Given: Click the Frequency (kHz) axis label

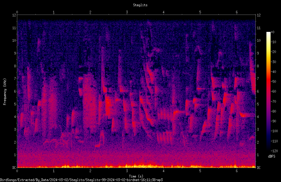Looking at the screenshot, I should point(5,92).
